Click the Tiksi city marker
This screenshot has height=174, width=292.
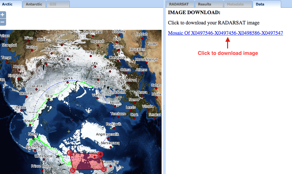[49, 100]
